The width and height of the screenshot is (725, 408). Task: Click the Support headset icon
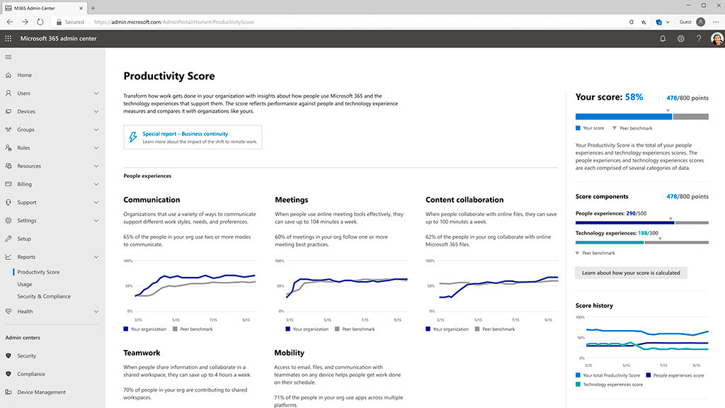coord(8,202)
